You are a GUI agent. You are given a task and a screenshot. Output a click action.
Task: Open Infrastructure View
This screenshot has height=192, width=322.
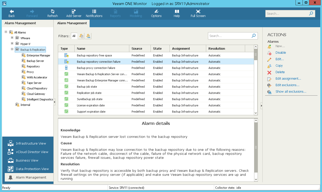click(x=28, y=143)
